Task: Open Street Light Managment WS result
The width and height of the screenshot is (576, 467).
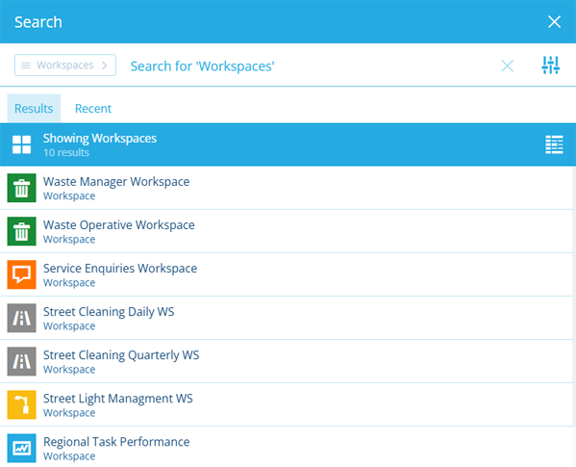Action: click(x=287, y=404)
